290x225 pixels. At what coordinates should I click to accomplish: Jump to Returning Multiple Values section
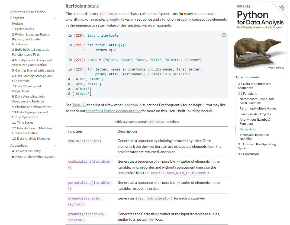pos(258,108)
